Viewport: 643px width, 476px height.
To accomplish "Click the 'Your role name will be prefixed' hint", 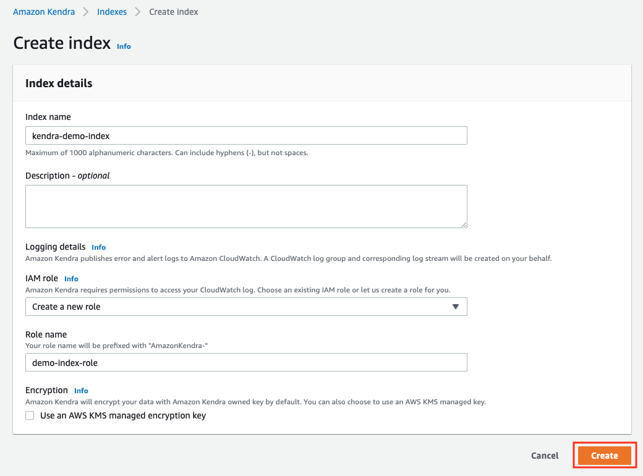I will [116, 346].
